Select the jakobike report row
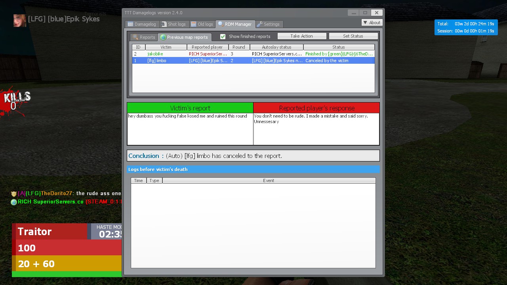The height and width of the screenshot is (285, 507). pos(253,54)
